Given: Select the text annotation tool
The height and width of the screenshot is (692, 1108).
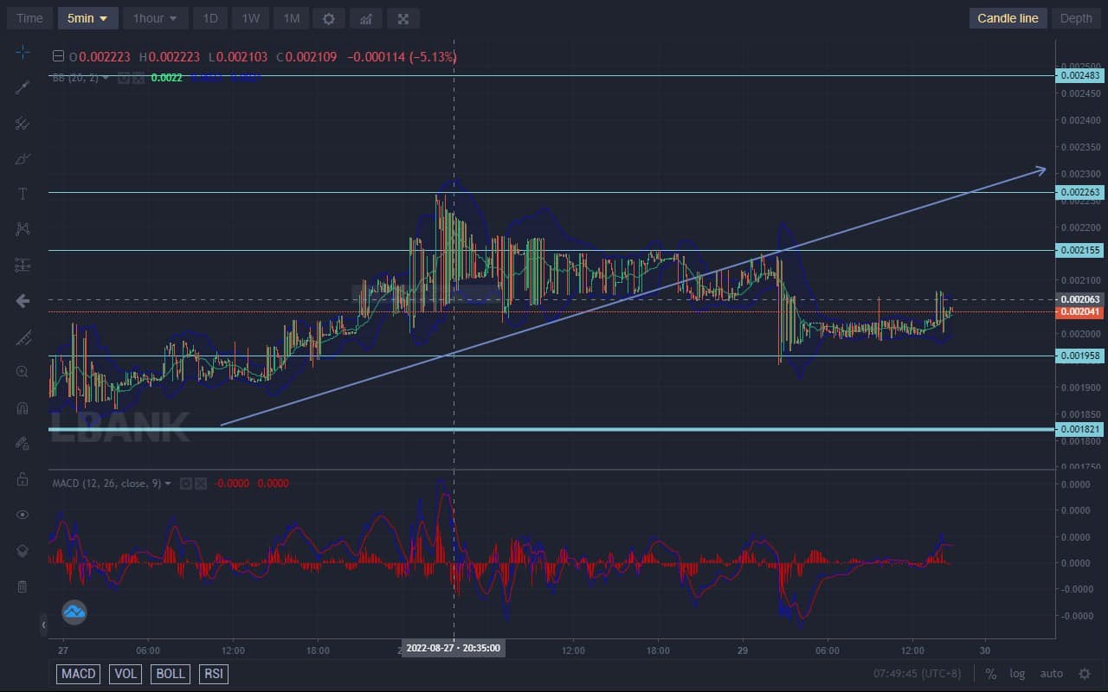Looking at the screenshot, I should [x=23, y=194].
